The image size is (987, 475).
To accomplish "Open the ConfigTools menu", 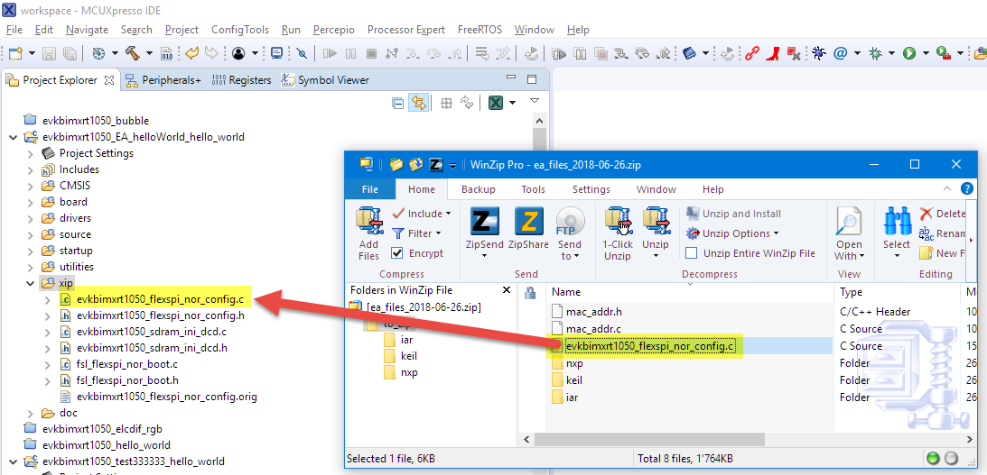I will 239,30.
